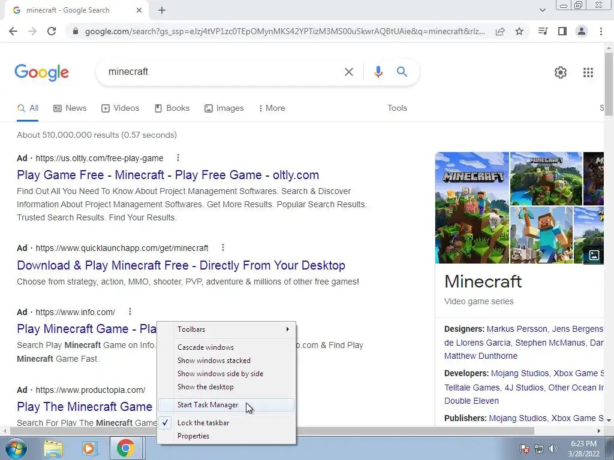614x460 pixels.
Task: Open the media control icon in toolbar
Action: pyautogui.click(x=543, y=31)
